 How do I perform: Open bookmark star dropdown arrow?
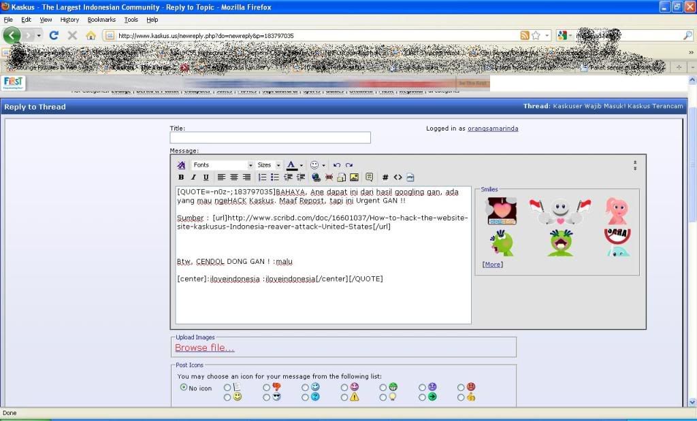tap(547, 35)
